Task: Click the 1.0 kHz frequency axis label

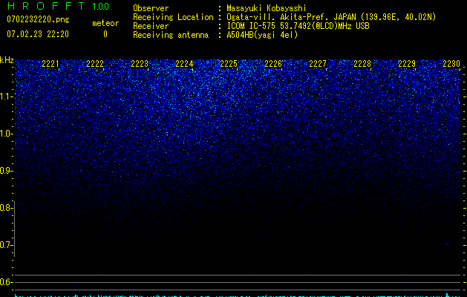Action: [6, 134]
